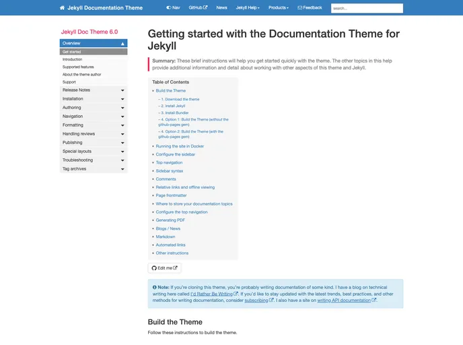Jump to Other instructions section
Screen dimensions: 463x345
(x=172, y=253)
